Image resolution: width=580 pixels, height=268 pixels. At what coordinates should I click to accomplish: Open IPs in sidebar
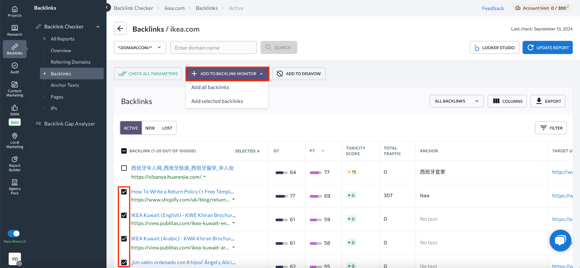[54, 108]
